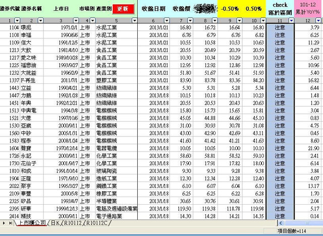The height and width of the screenshot is (236, 323).
Task: Select the 收盤日期 header cell
Action: [153, 9]
